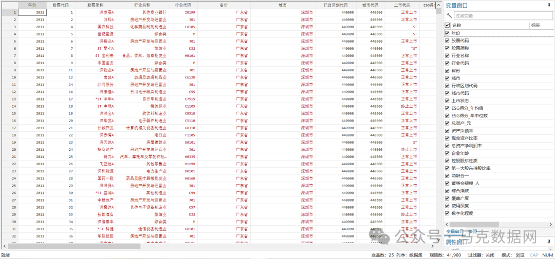Uncheck the ESG得分_年均值 checkbox
This screenshot has height=259, width=555.
(447, 108)
